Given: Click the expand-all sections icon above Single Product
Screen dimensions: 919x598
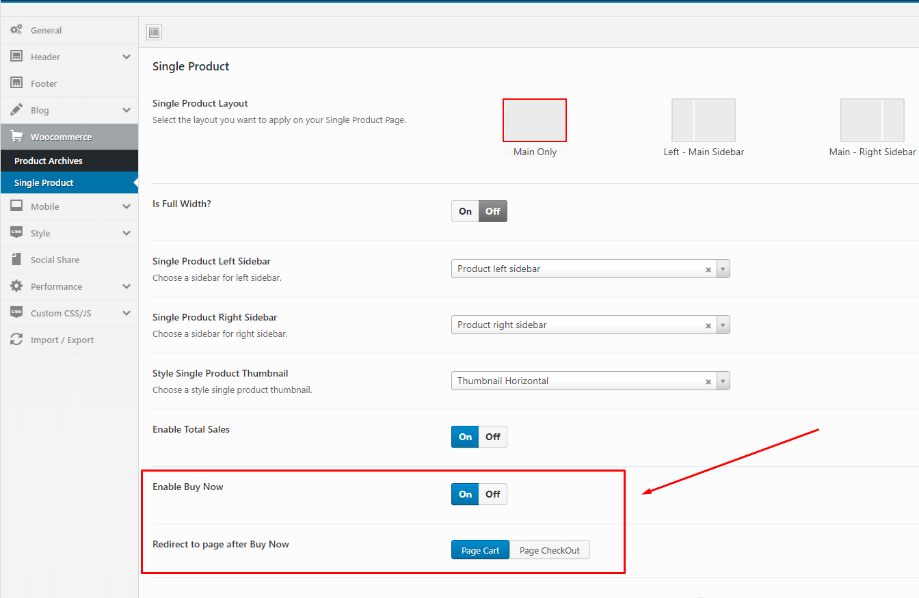Looking at the screenshot, I should coord(154,32).
